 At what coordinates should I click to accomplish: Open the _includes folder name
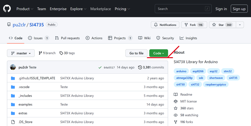click(25, 95)
